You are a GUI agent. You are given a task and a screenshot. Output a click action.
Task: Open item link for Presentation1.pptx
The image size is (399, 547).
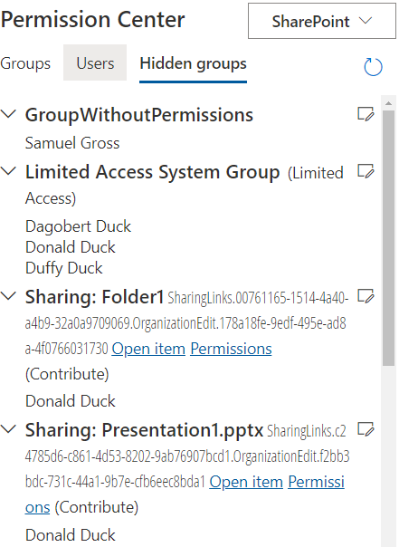(x=246, y=482)
